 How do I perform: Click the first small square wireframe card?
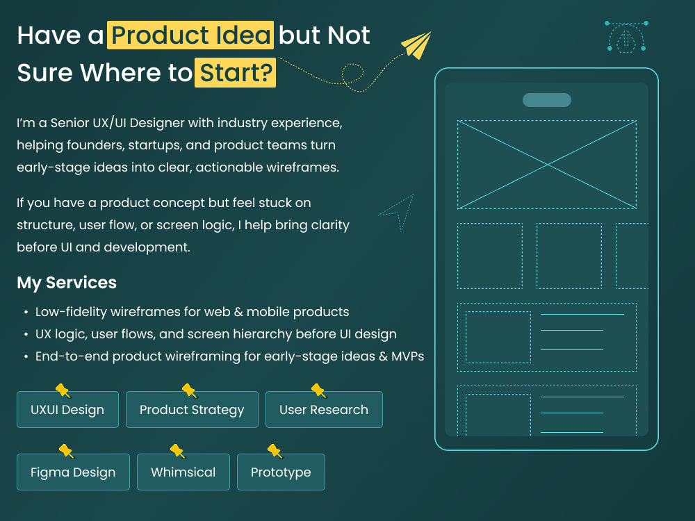490,256
